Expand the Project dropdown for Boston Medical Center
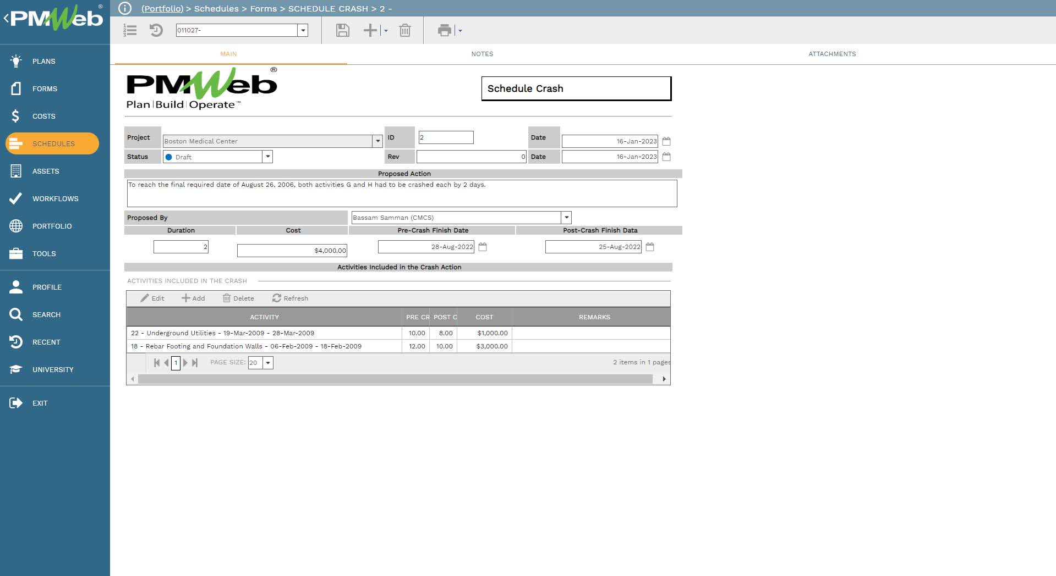This screenshot has width=1056, height=576. coord(377,141)
